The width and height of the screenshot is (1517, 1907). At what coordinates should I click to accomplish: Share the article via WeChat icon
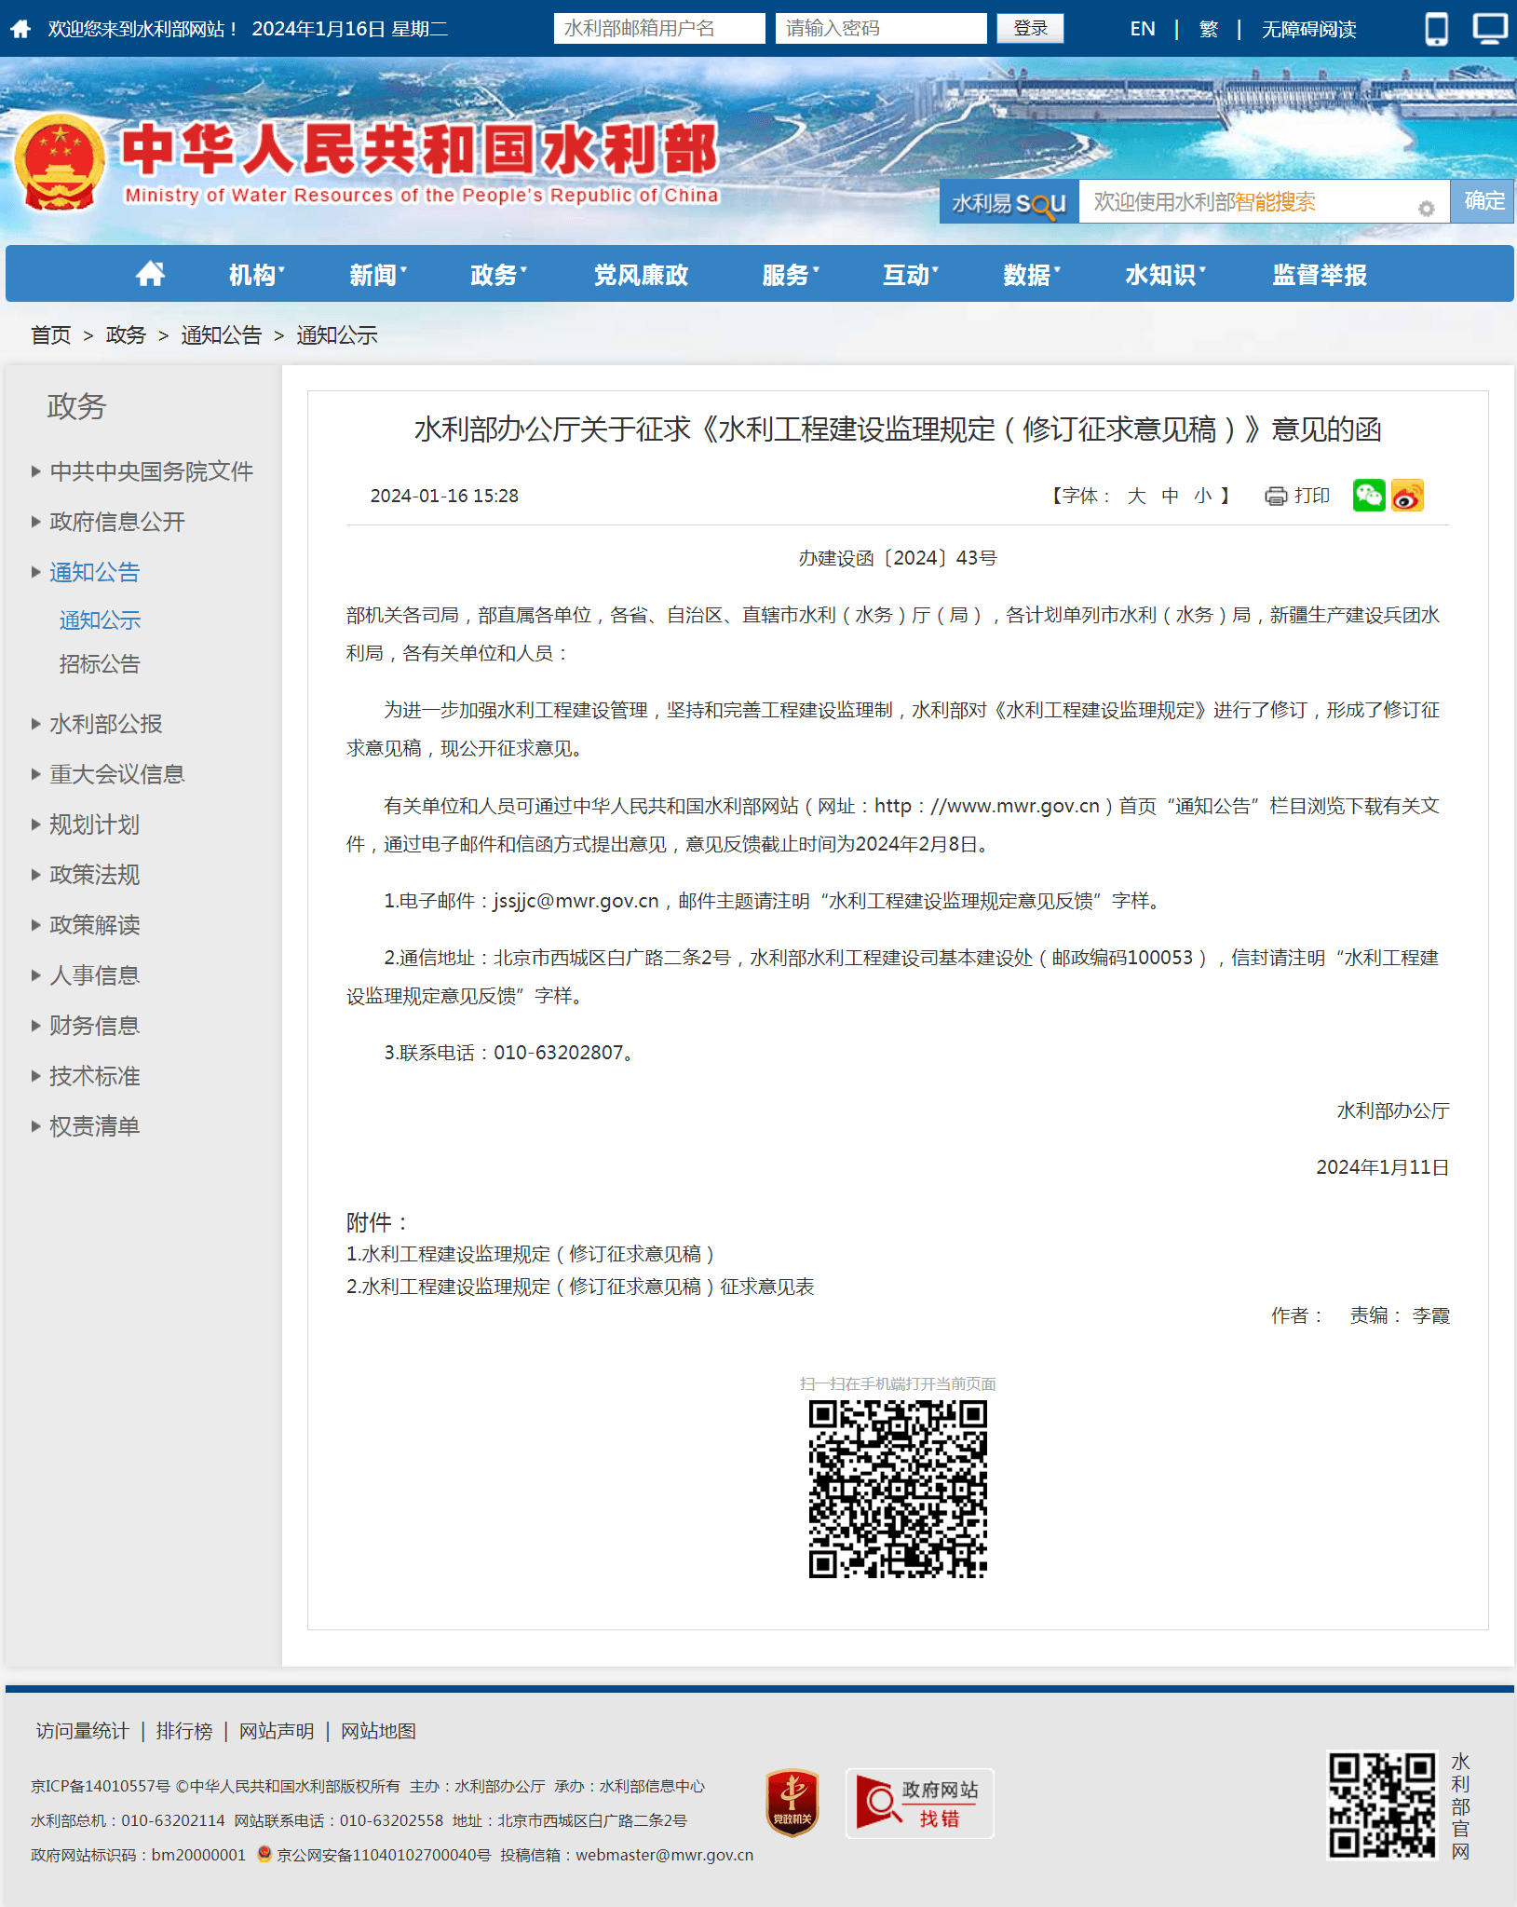click(1368, 496)
